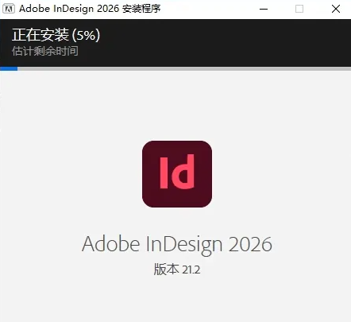The height and width of the screenshot is (322, 351).
Task: Click the gray unfilled part of progress bar
Action: tap(184, 68)
